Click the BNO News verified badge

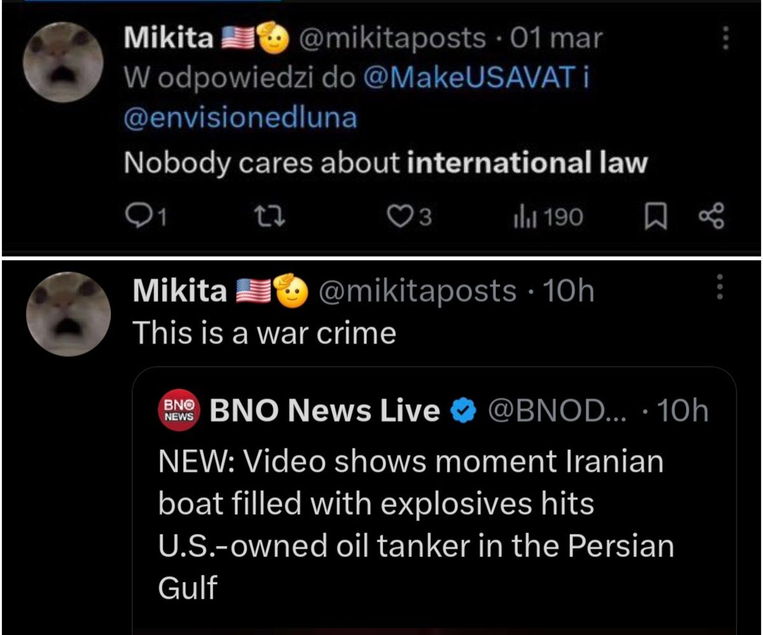464,411
